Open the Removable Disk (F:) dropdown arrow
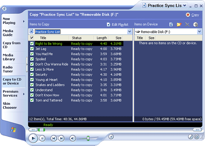The height and width of the screenshot is (146, 205). pos(199,32)
